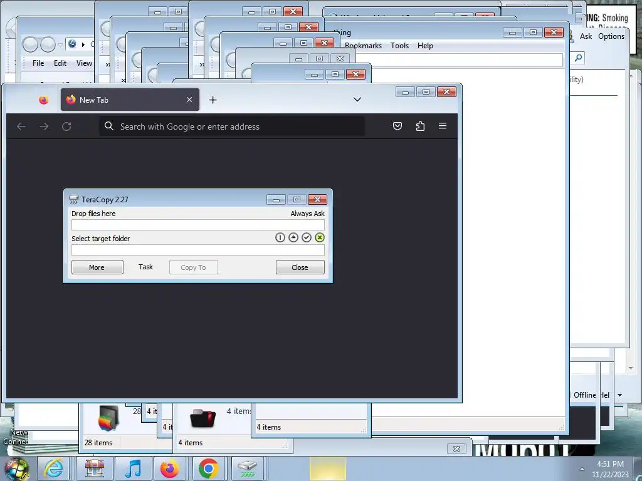Click the Select target folder field
Image resolution: width=642 pixels, height=481 pixels.
197,250
